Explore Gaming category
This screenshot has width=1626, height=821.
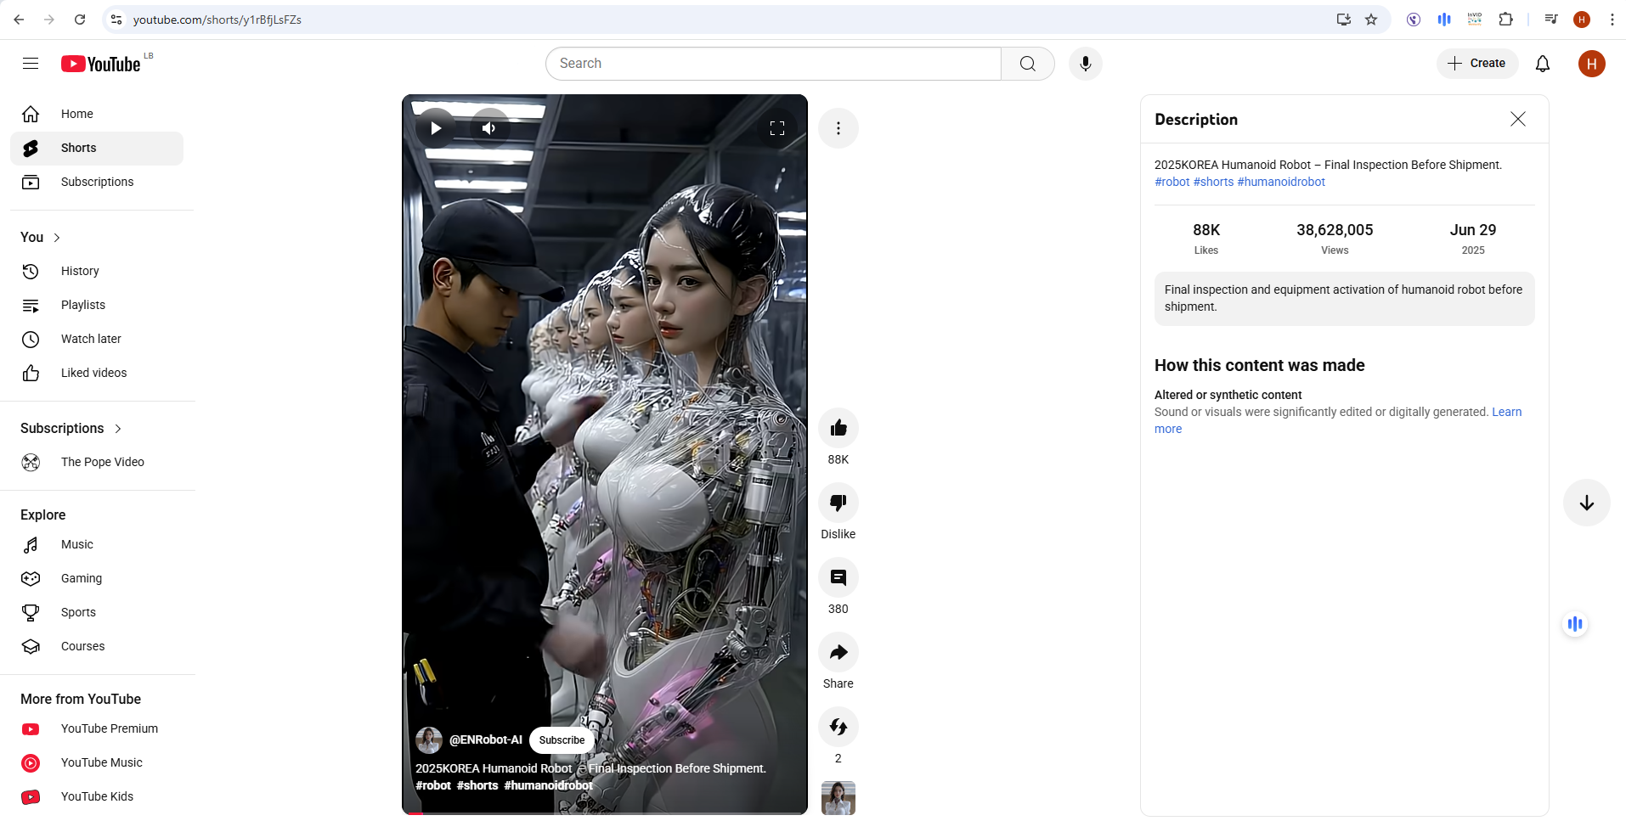coord(97,578)
